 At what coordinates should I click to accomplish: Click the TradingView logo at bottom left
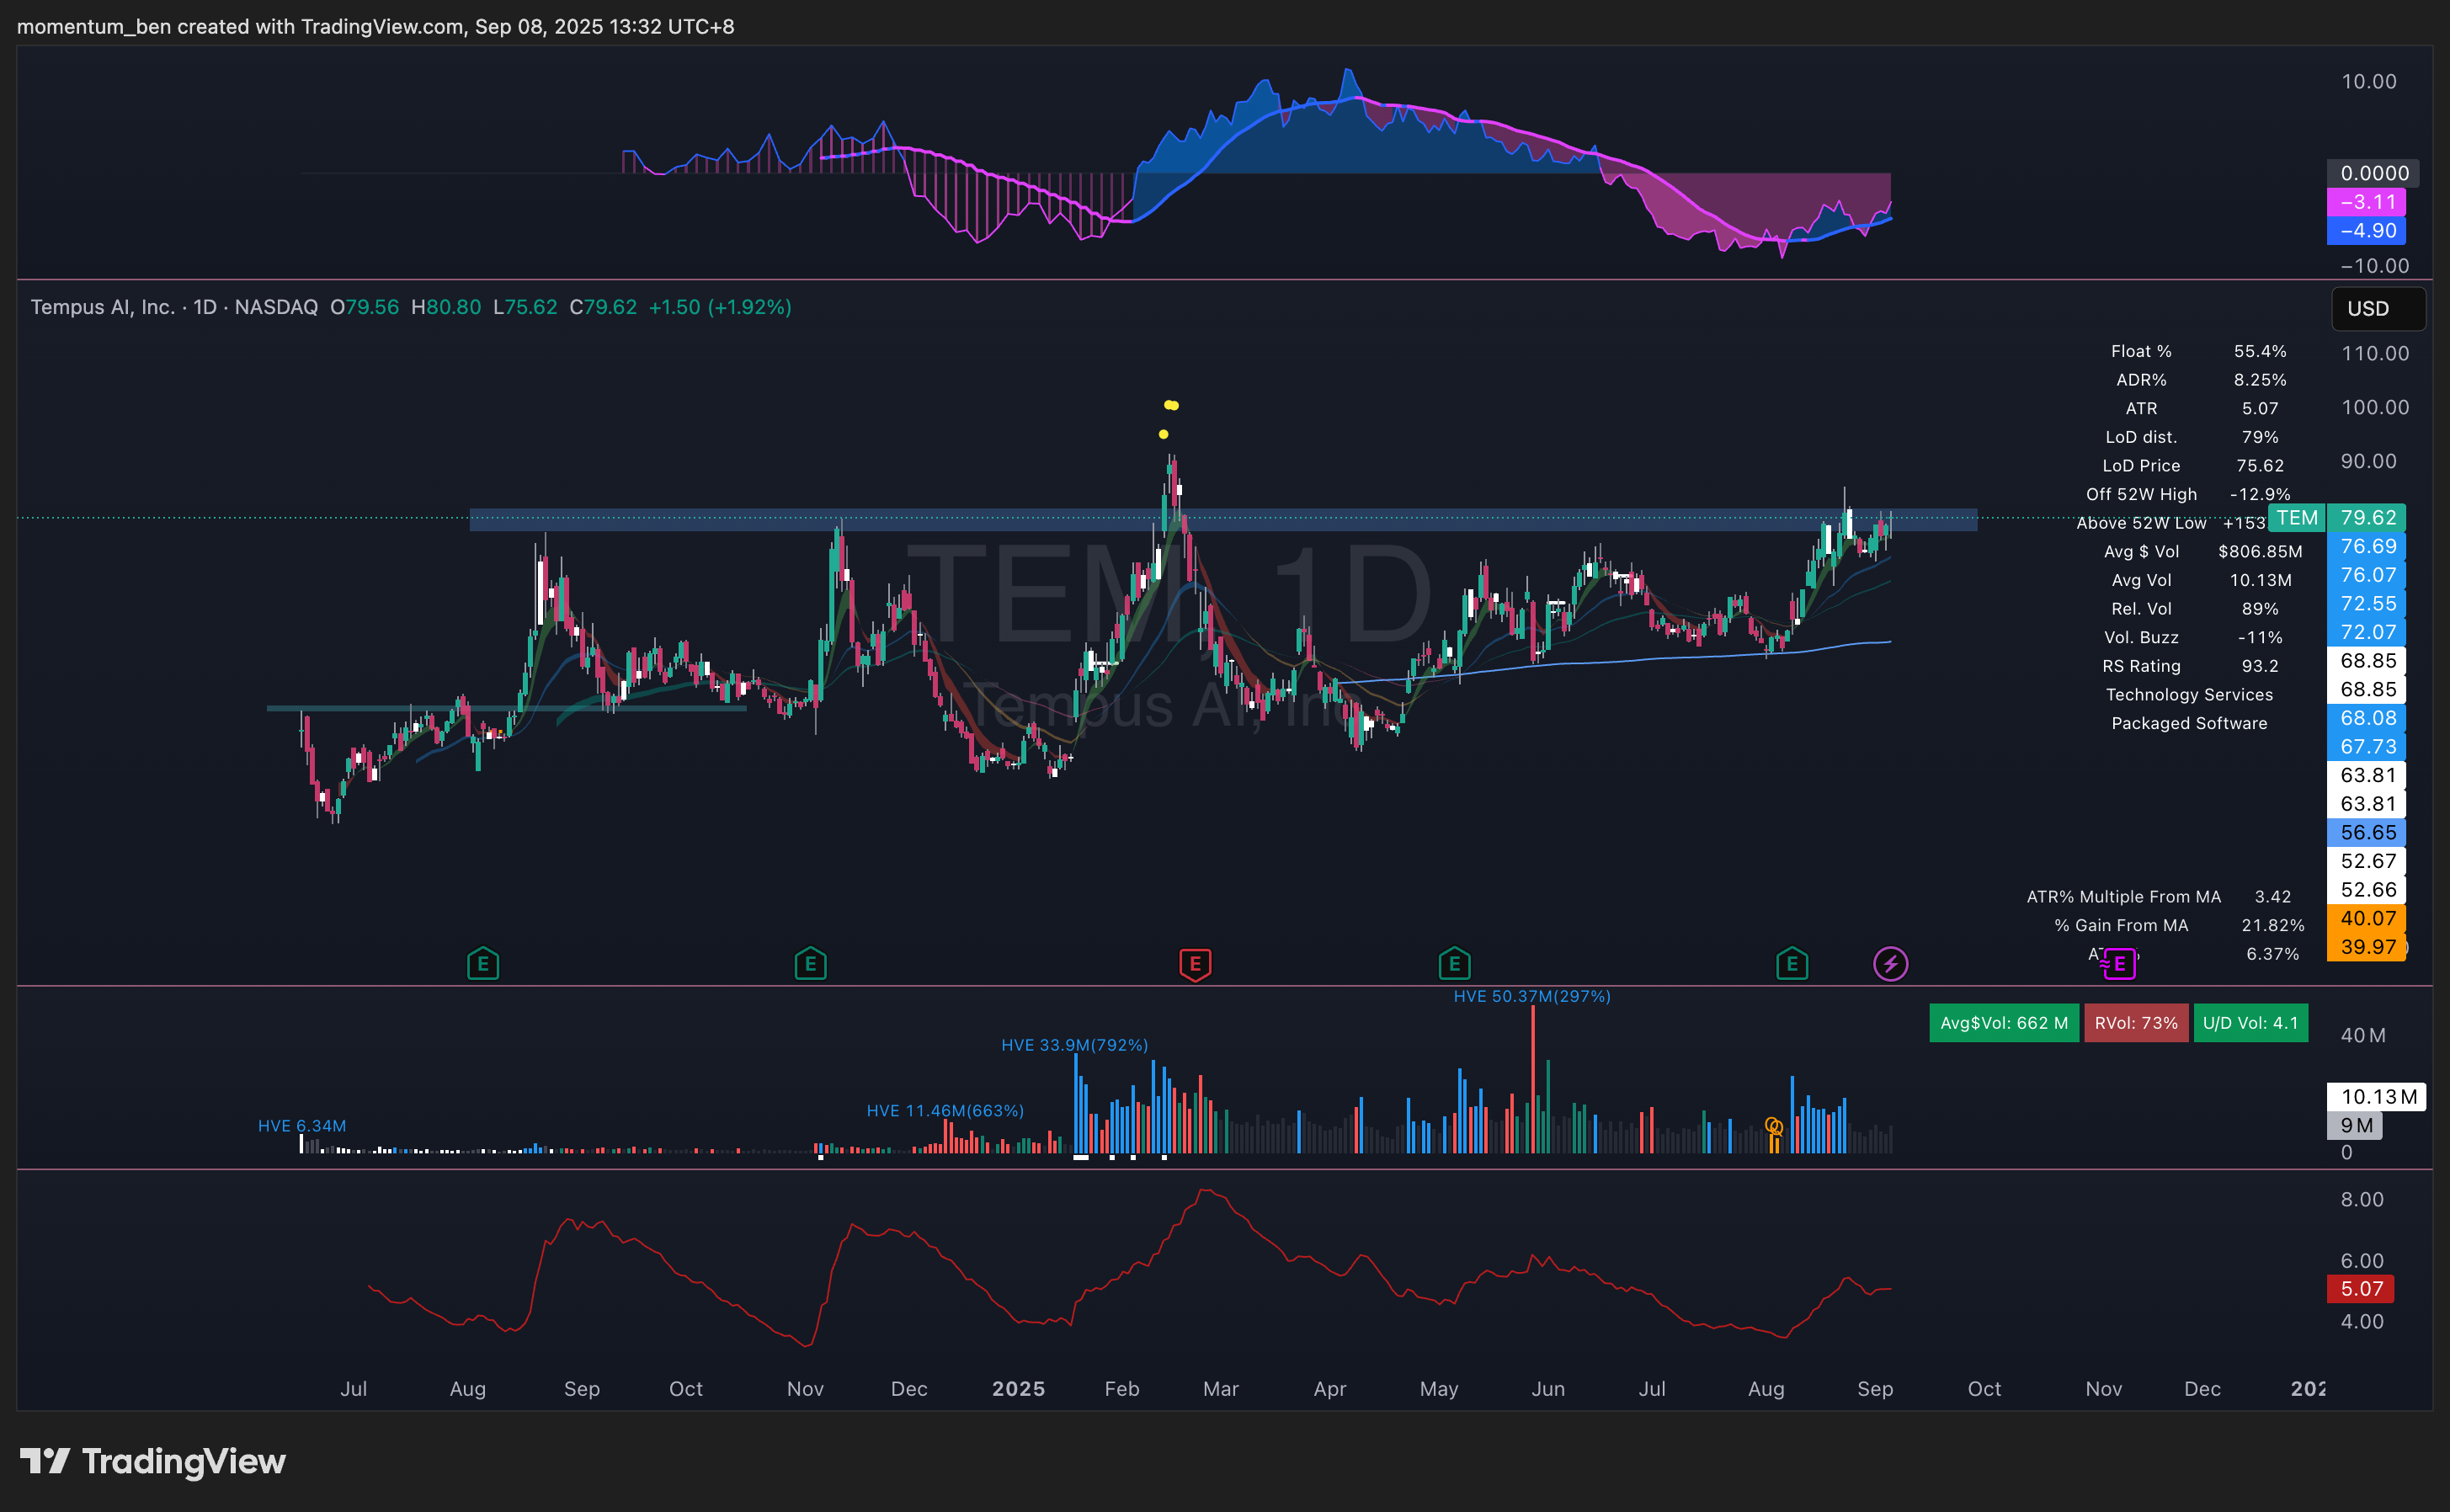pos(152,1461)
